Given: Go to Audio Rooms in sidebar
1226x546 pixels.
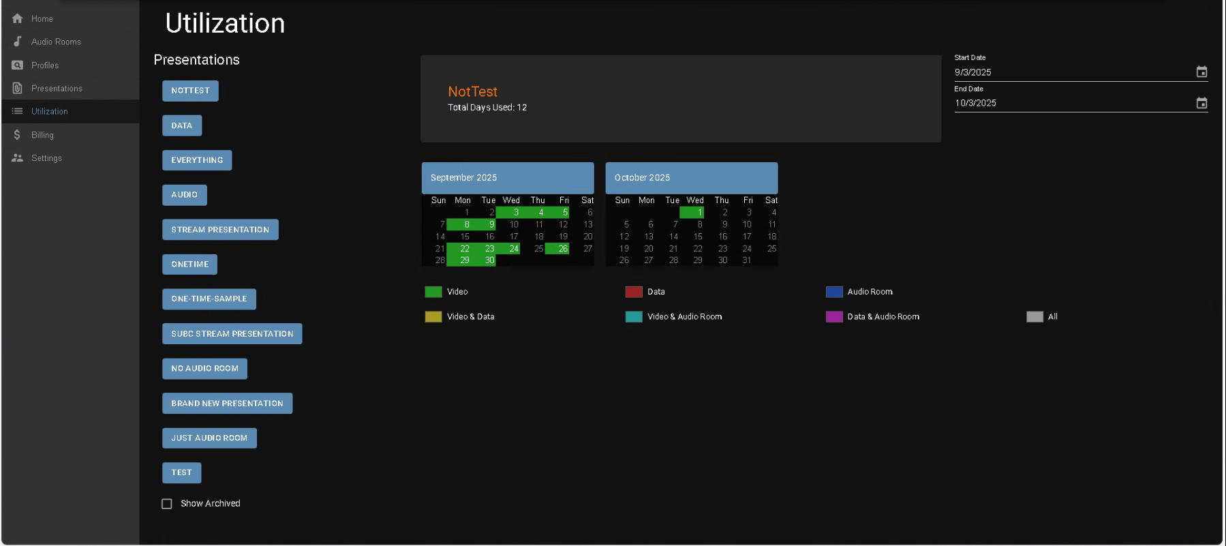Looking at the screenshot, I should click(x=56, y=42).
